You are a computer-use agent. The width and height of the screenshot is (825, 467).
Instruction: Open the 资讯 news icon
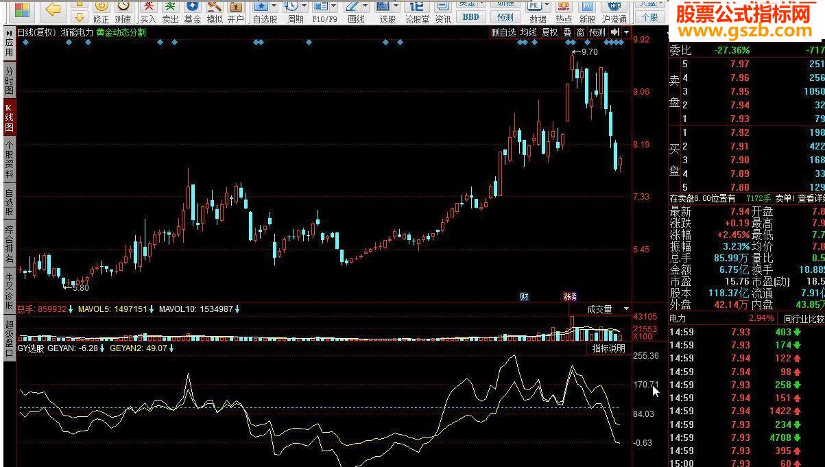click(x=443, y=12)
